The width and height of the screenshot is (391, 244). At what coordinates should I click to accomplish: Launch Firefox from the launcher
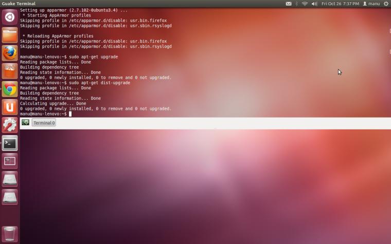10,53
